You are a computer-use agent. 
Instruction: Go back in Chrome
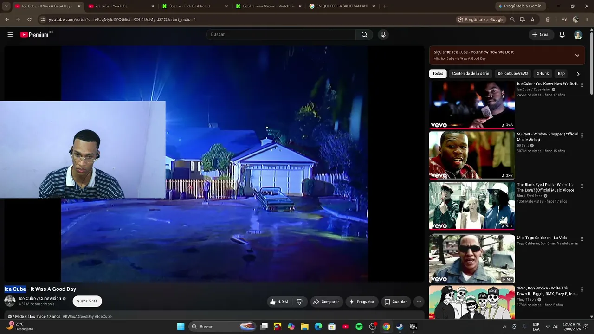tap(7, 19)
